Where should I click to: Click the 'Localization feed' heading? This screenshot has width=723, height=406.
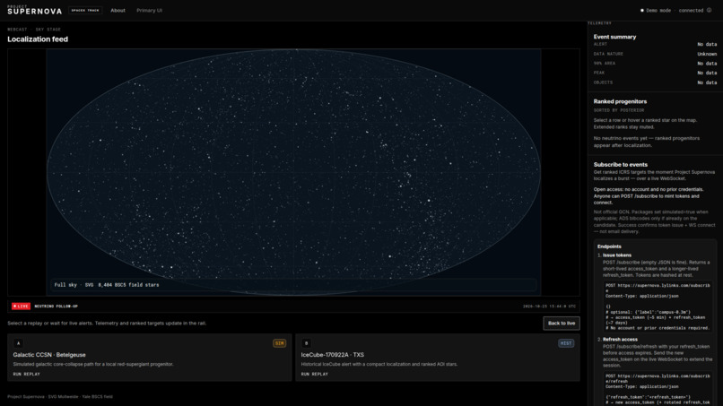(x=38, y=39)
